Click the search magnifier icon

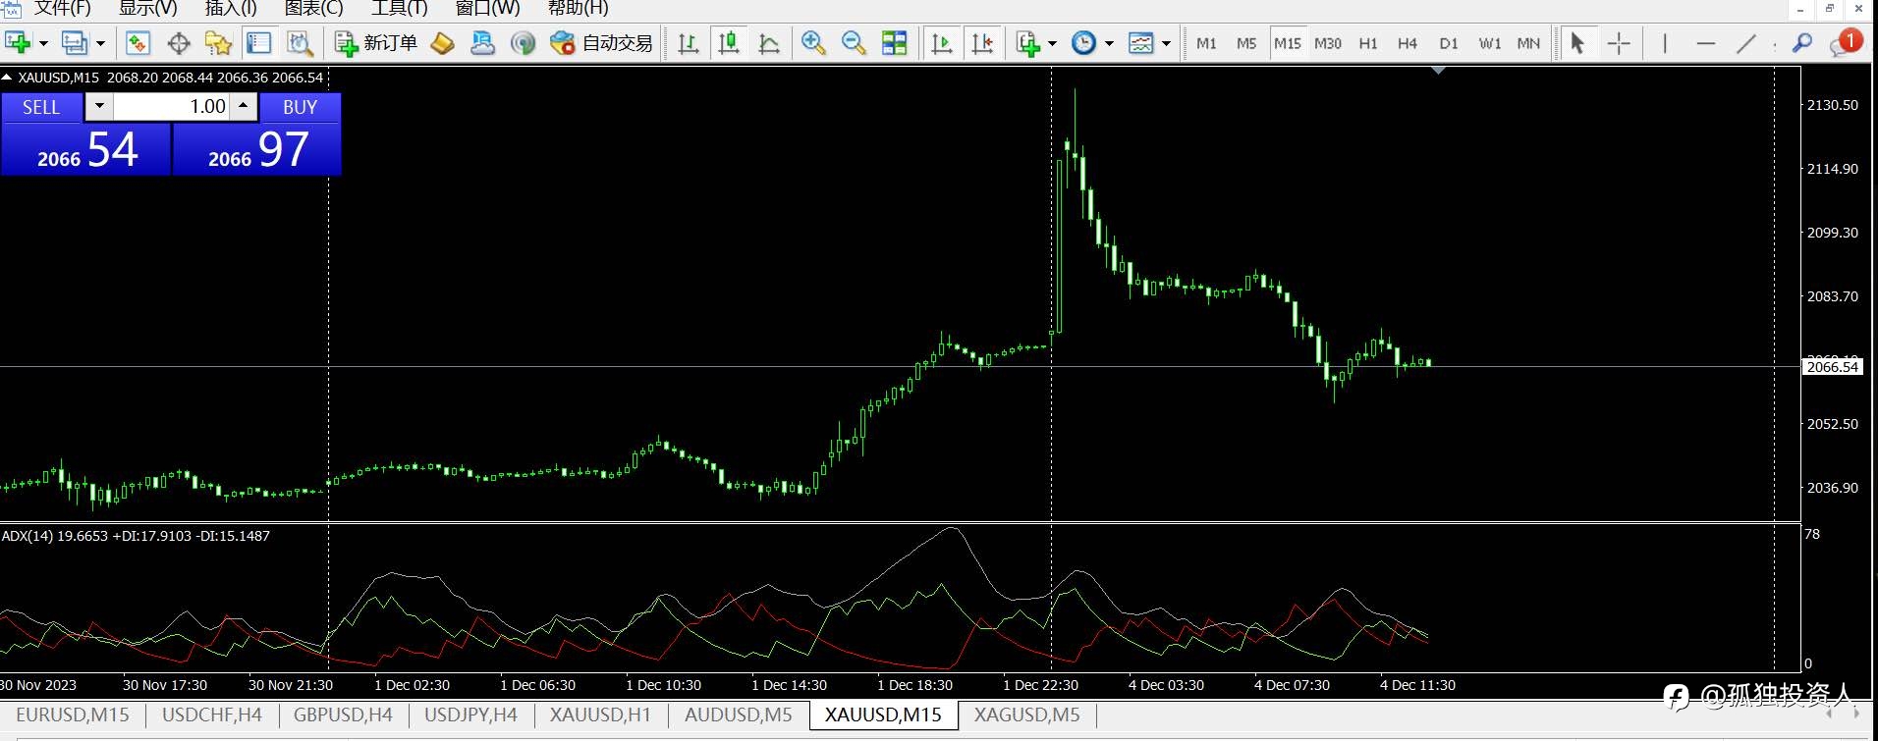[x=1802, y=43]
